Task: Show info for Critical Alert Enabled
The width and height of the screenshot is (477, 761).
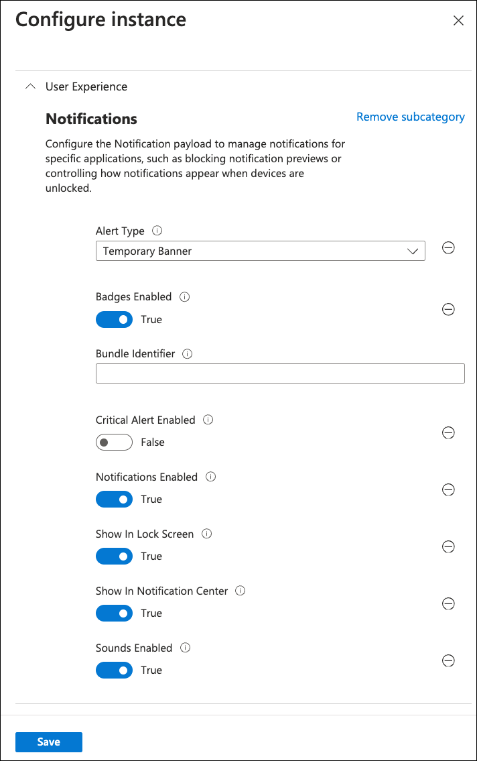Action: pyautogui.click(x=208, y=420)
